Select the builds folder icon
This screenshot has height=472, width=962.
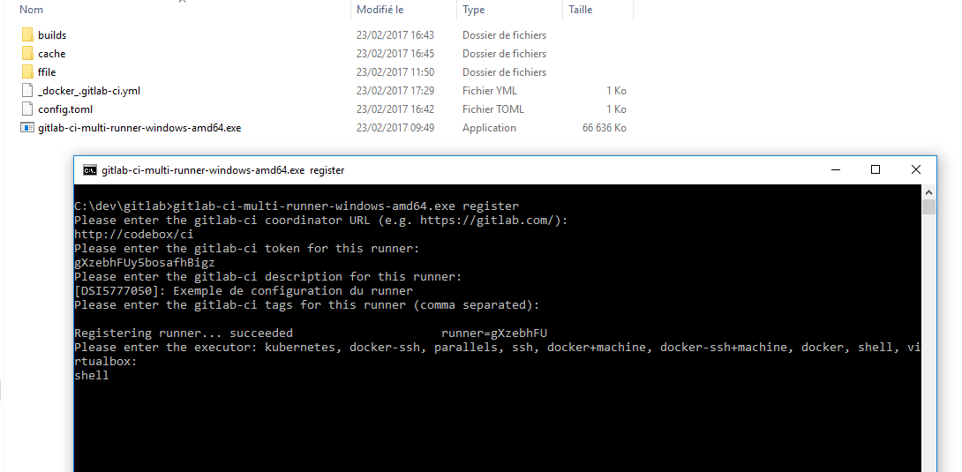26,35
